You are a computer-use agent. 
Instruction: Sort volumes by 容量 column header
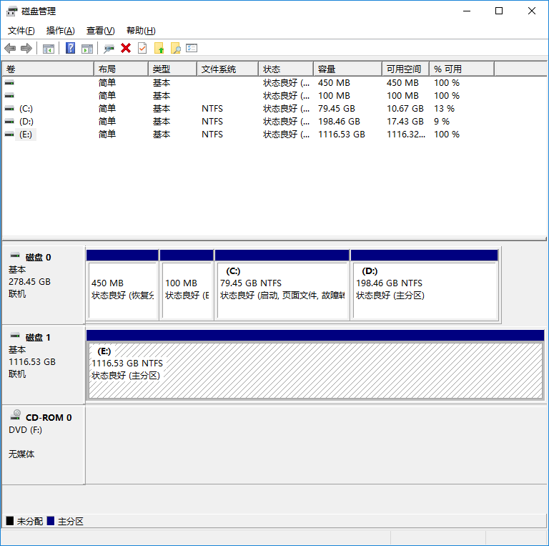(347, 69)
